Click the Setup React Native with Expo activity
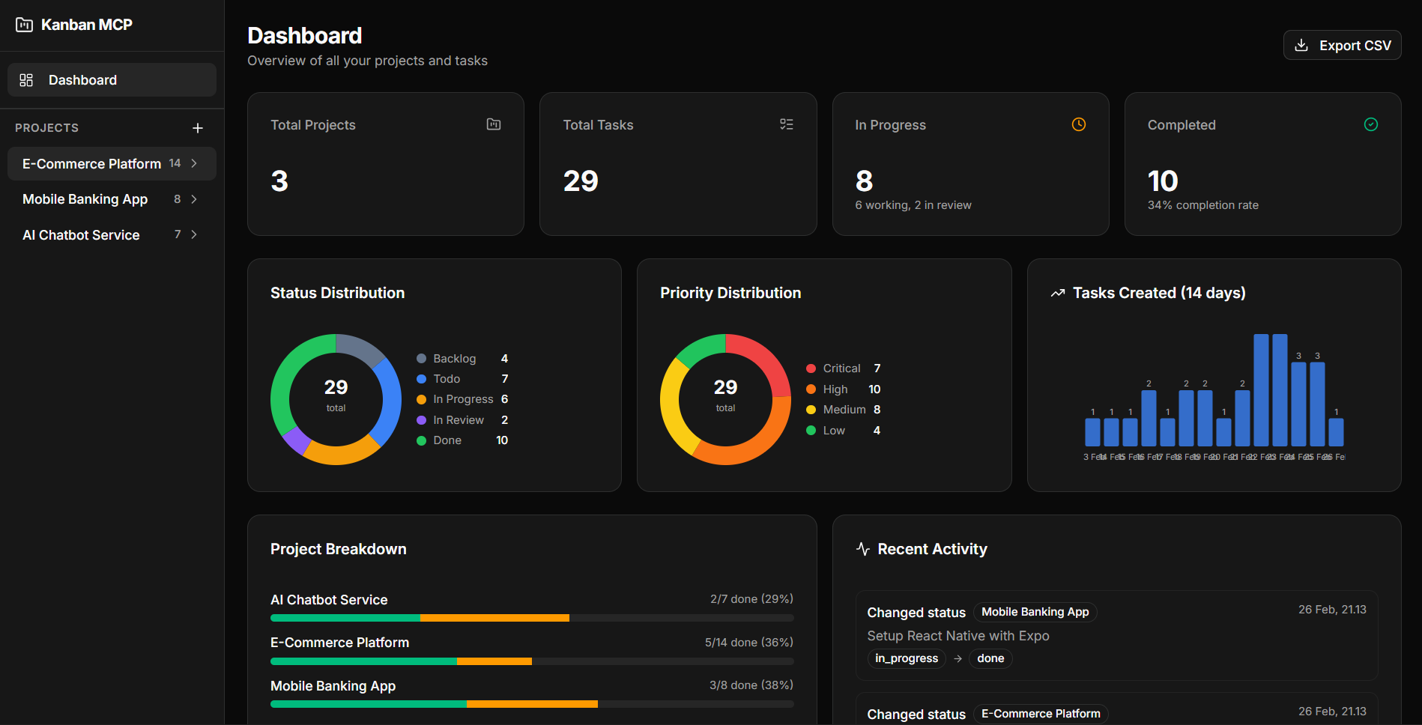This screenshot has width=1422, height=725. 957,636
